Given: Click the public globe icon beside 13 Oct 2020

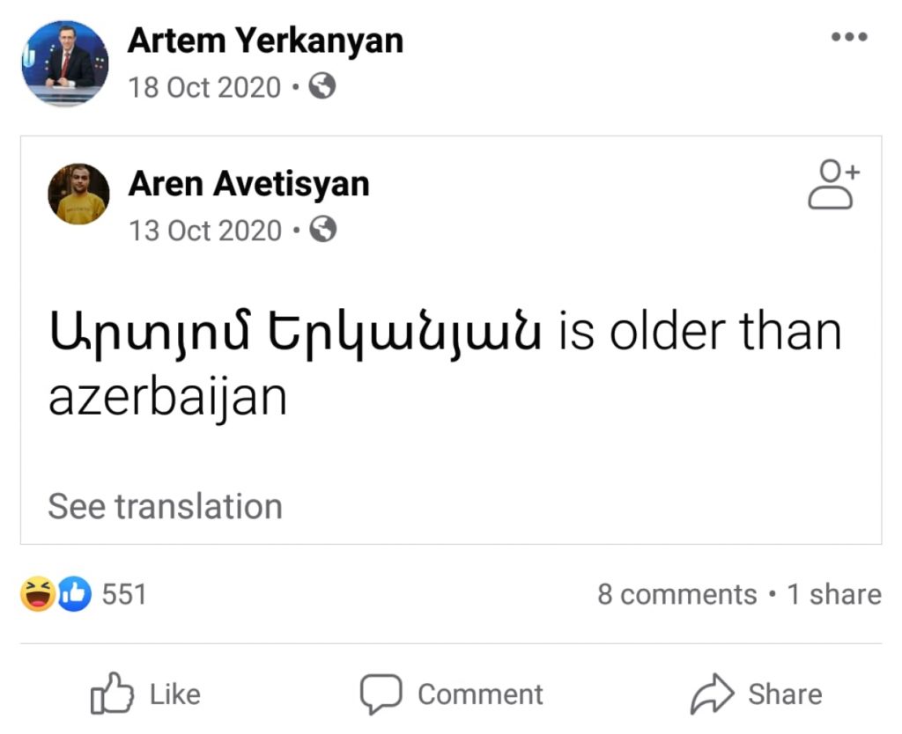Looking at the screenshot, I should [x=324, y=230].
